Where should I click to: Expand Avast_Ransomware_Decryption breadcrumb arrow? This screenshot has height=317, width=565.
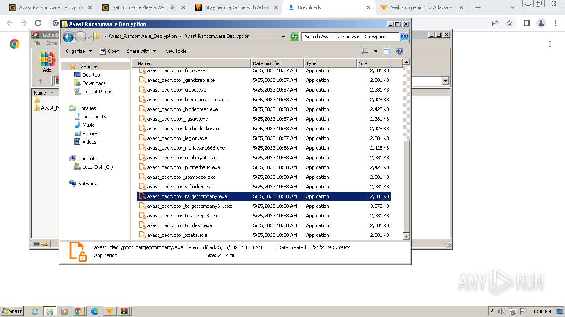pyautogui.click(x=181, y=37)
